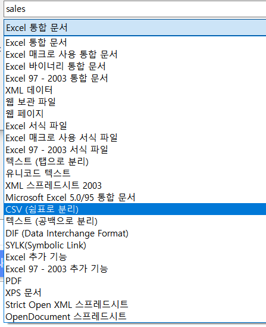Choose 'Excel 97 - 2003 추가 기능' option

pos(134,269)
